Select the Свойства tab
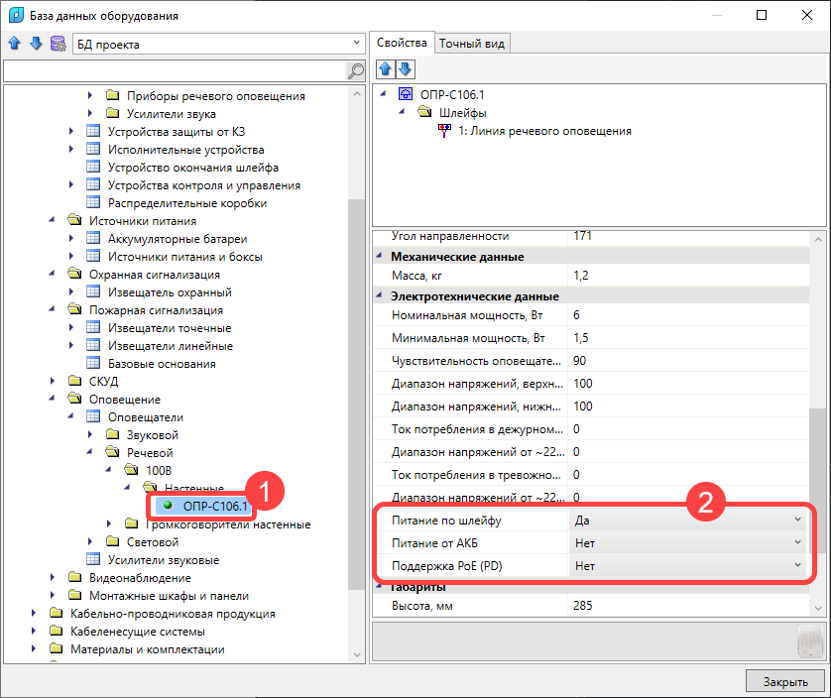 click(x=402, y=43)
